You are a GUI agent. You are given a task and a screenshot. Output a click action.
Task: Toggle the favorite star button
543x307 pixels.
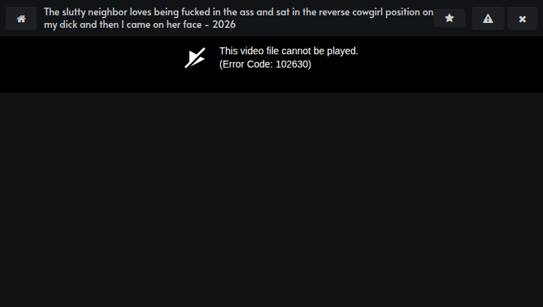coord(449,18)
